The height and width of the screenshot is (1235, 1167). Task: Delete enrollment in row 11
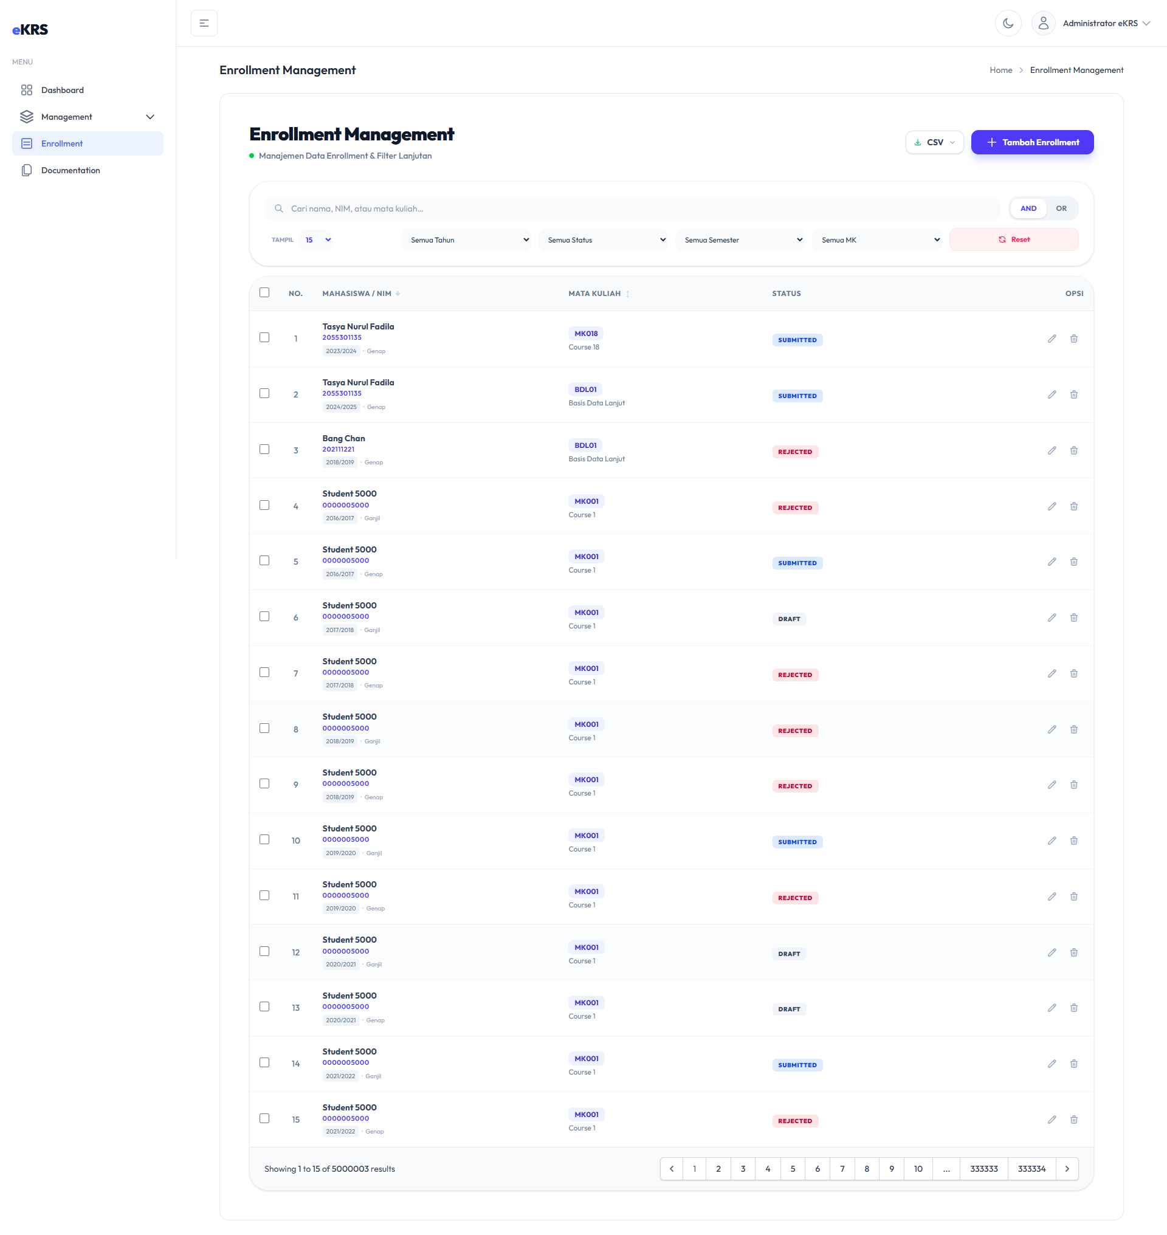1073,896
